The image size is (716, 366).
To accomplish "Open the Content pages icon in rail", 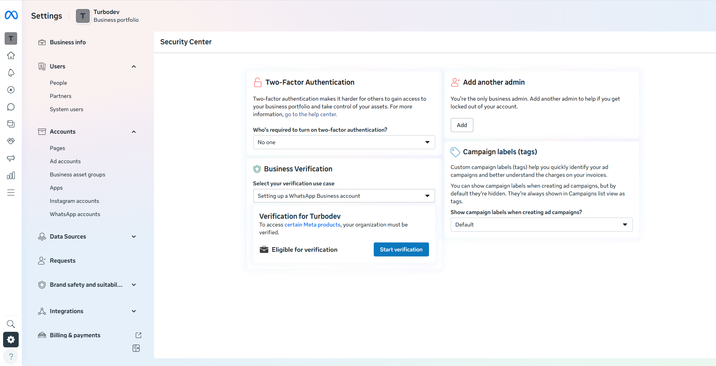I will pyautogui.click(x=11, y=124).
